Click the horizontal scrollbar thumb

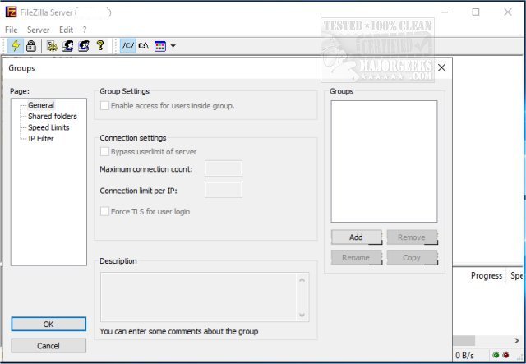[x=464, y=340]
